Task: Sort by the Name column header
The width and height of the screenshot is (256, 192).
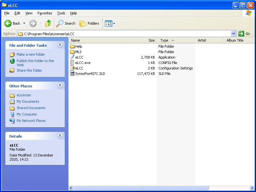Action: [97, 40]
